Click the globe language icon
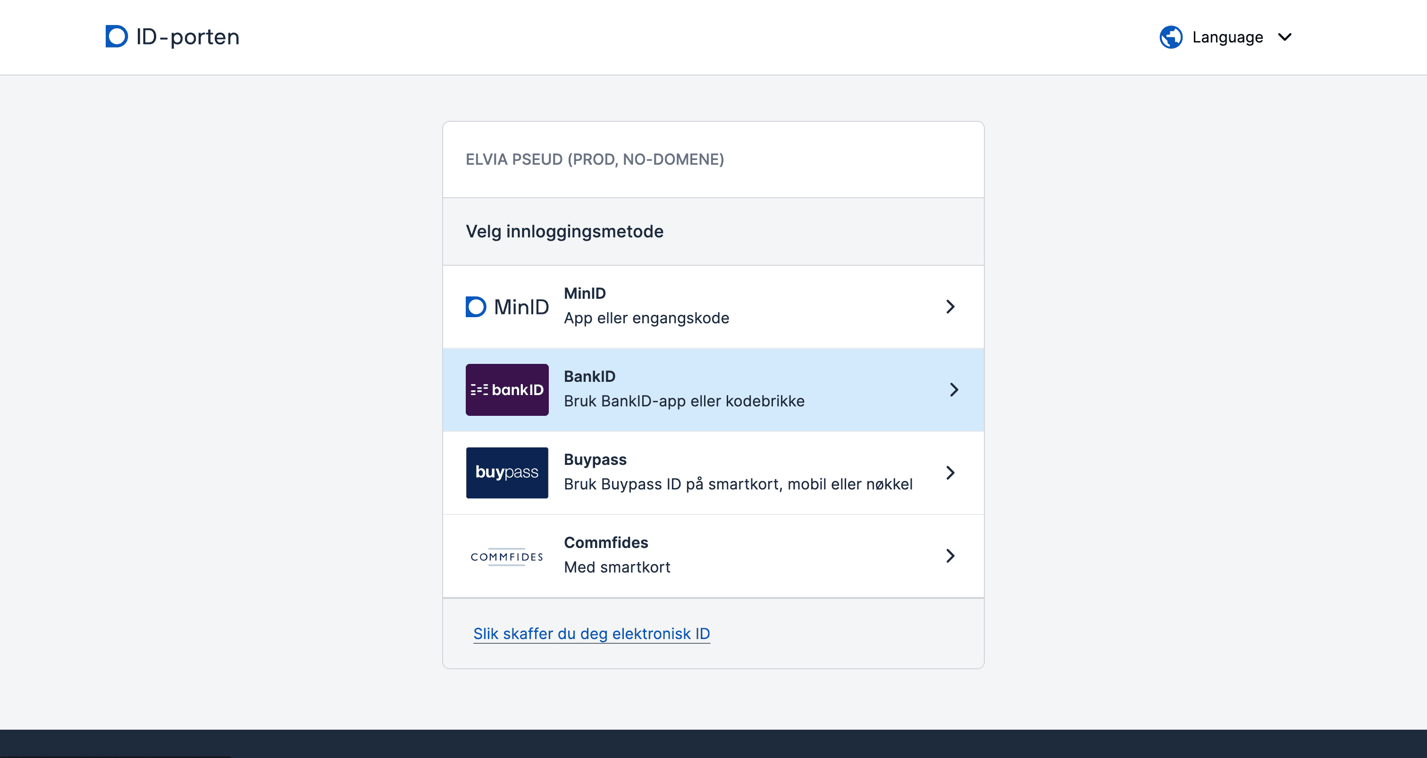1427x758 pixels. tap(1170, 37)
